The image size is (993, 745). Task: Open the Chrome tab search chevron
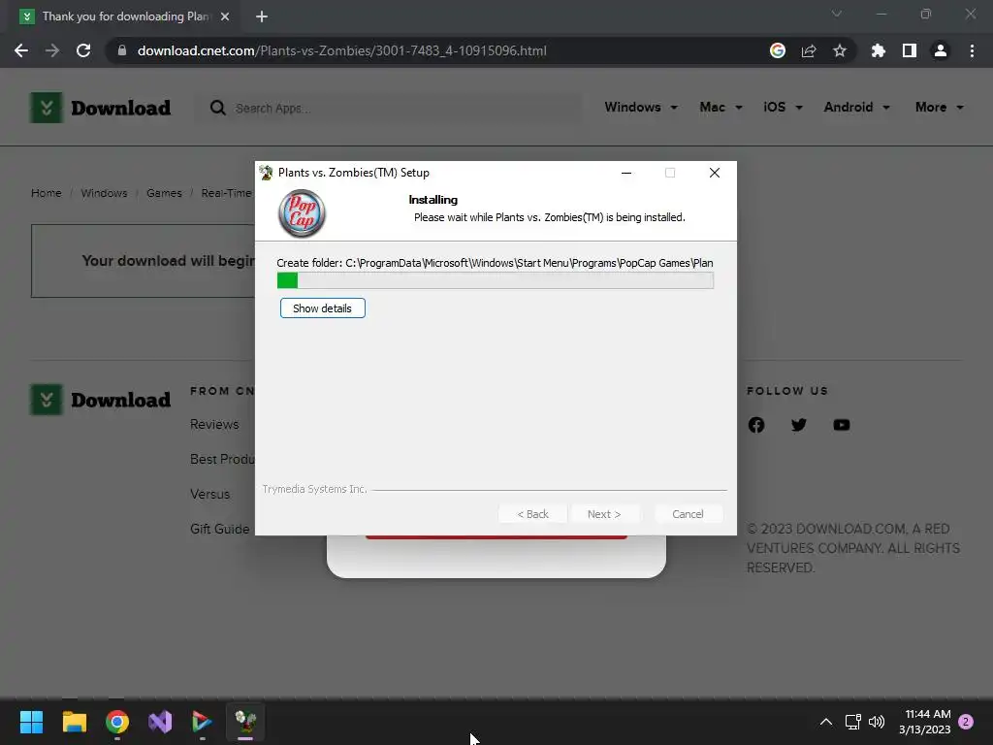tap(837, 14)
